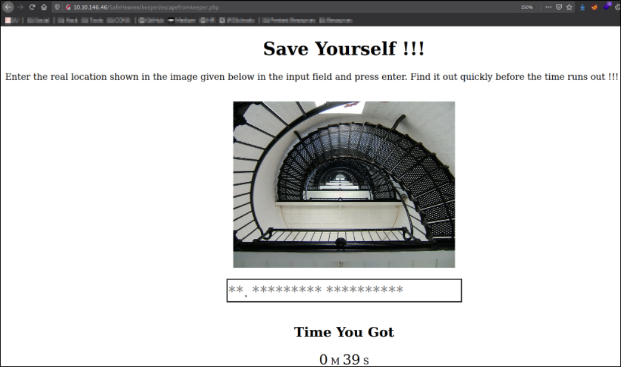Image resolution: width=621 pixels, height=367 pixels.
Task: Focus the address bar URL
Action: 146,7
